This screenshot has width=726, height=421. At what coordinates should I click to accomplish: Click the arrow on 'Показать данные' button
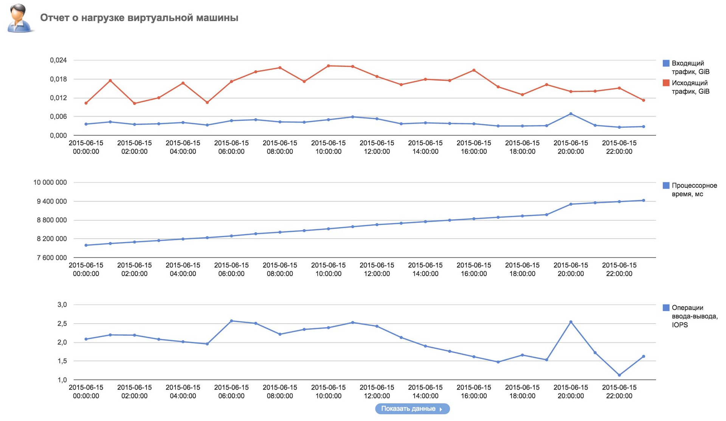[441, 409]
